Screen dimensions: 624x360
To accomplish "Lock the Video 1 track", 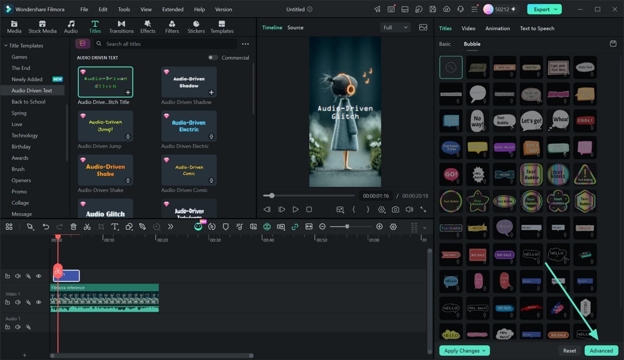I will coord(7,302).
